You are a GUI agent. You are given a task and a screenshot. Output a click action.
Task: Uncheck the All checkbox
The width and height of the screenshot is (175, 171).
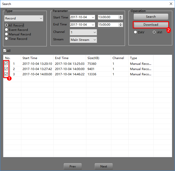[x=5, y=51]
